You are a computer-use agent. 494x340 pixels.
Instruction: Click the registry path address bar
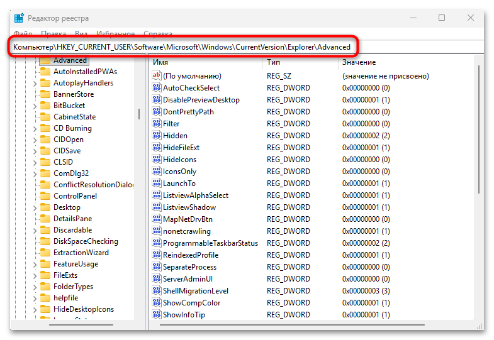click(182, 47)
